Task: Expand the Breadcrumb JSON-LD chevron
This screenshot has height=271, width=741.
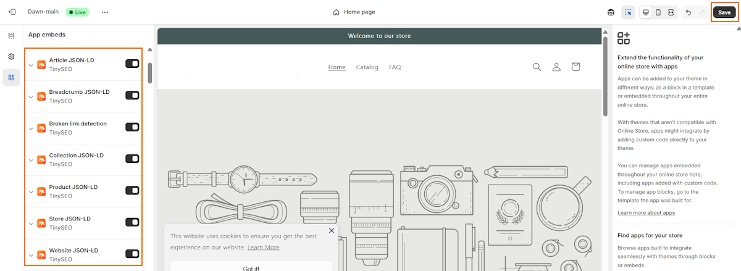Action: [x=31, y=96]
